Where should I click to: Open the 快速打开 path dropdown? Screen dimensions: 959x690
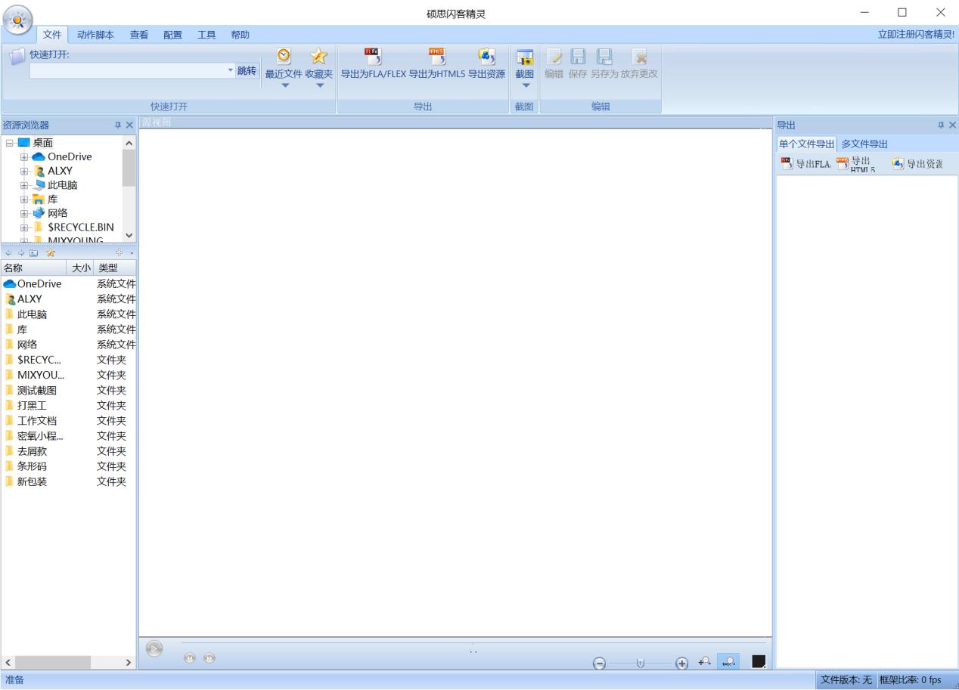tap(231, 70)
